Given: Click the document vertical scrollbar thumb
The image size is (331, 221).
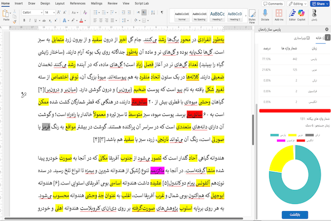Looking at the screenshot, I should pyautogui.click(x=253, y=130).
